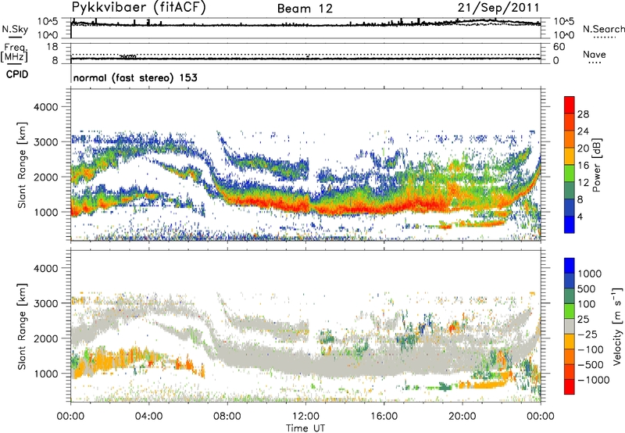Click the Velocity [m s⁻¹] colorbar label

[617, 326]
